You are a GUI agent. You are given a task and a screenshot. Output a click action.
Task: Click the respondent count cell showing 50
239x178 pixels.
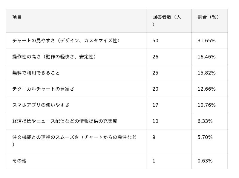pos(155,41)
